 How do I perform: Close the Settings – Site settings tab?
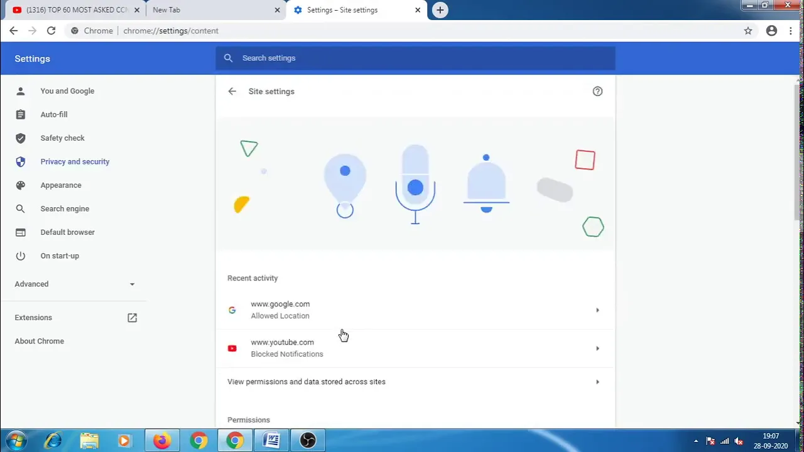click(418, 10)
